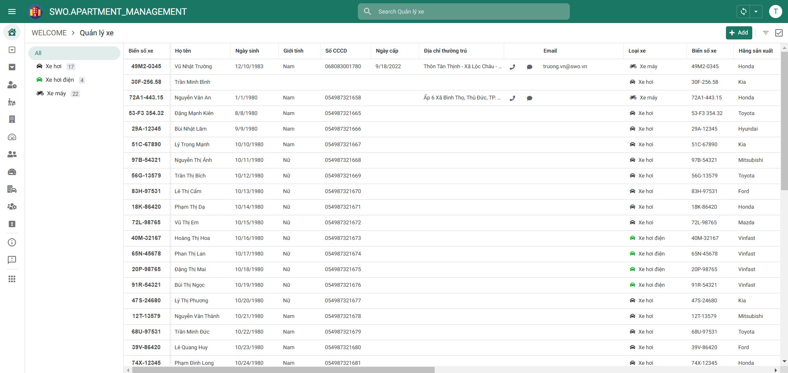The height and width of the screenshot is (373, 788).
Task: Open license plate 49M2-0345 in first column
Action: tap(146, 66)
